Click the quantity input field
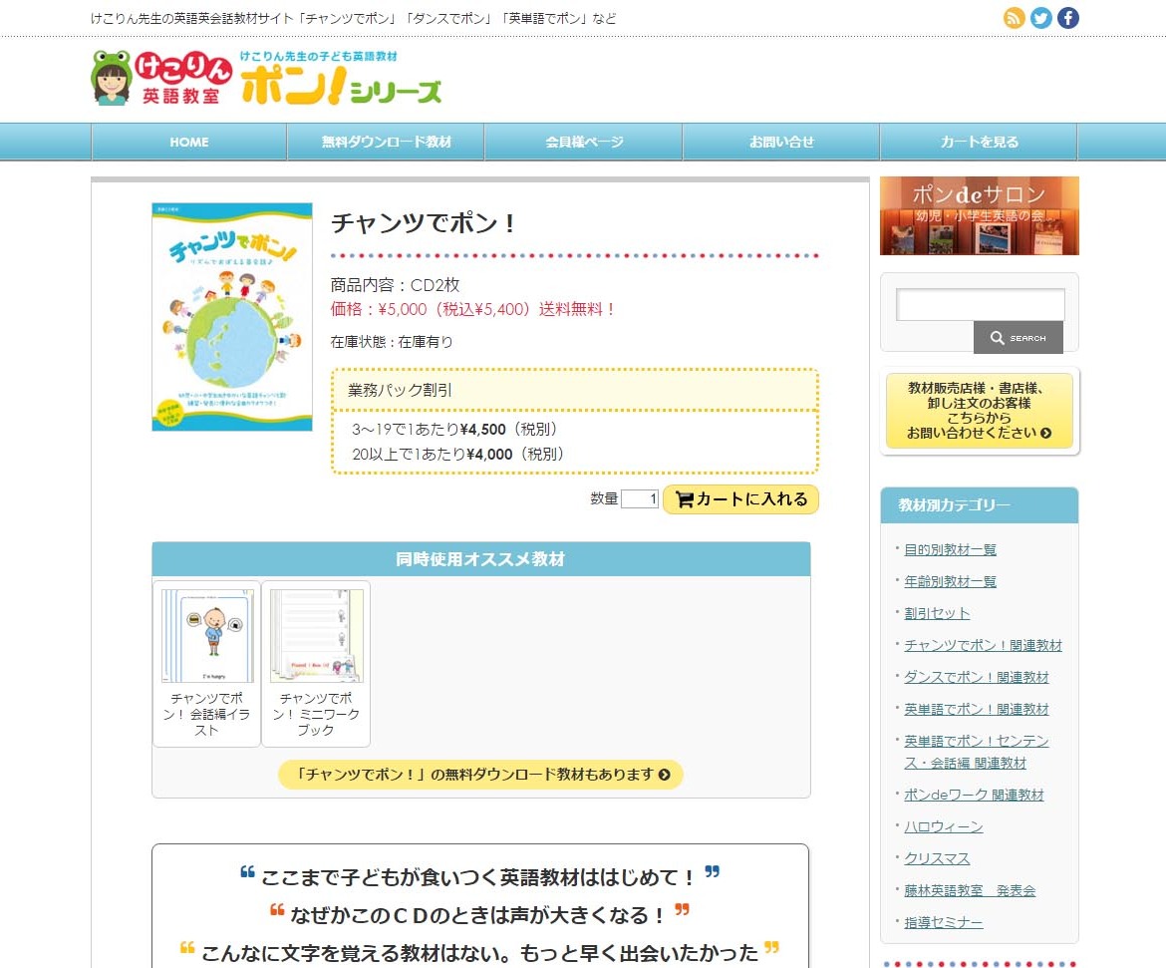 tap(638, 498)
